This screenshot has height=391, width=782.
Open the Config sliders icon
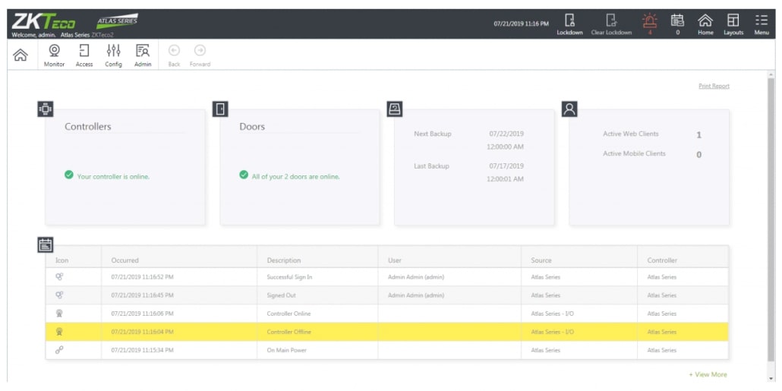(x=113, y=52)
